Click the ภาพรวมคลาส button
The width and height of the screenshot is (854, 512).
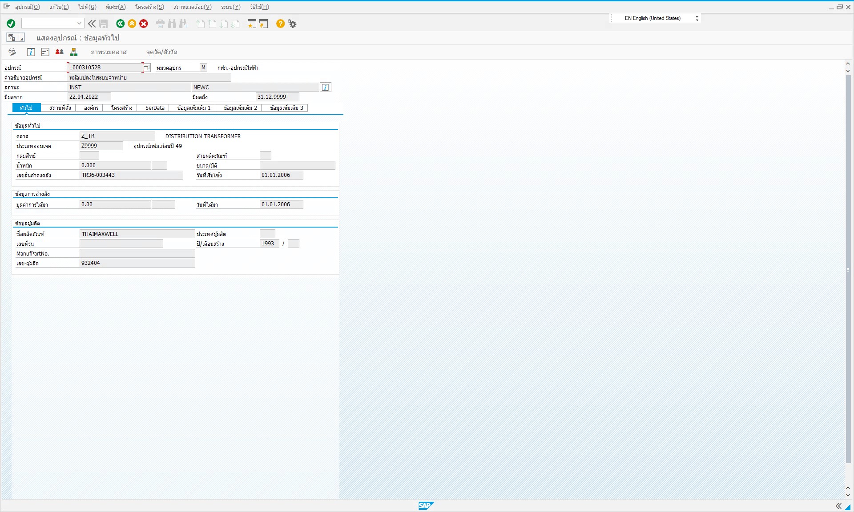(x=109, y=52)
